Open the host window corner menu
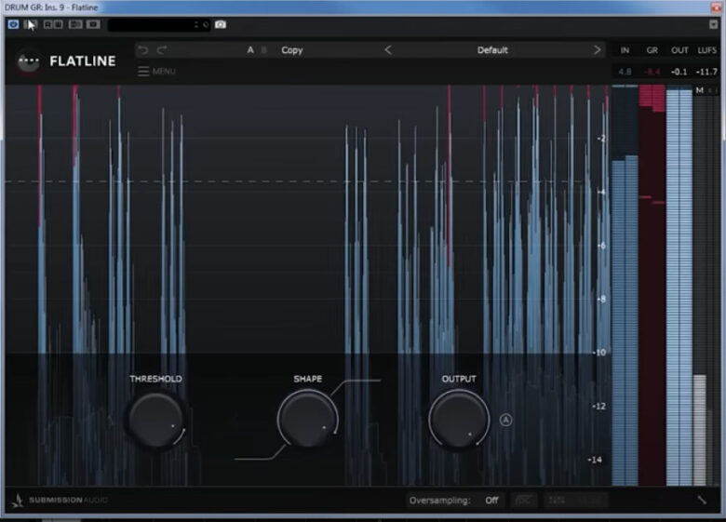This screenshot has width=726, height=522. (713, 24)
